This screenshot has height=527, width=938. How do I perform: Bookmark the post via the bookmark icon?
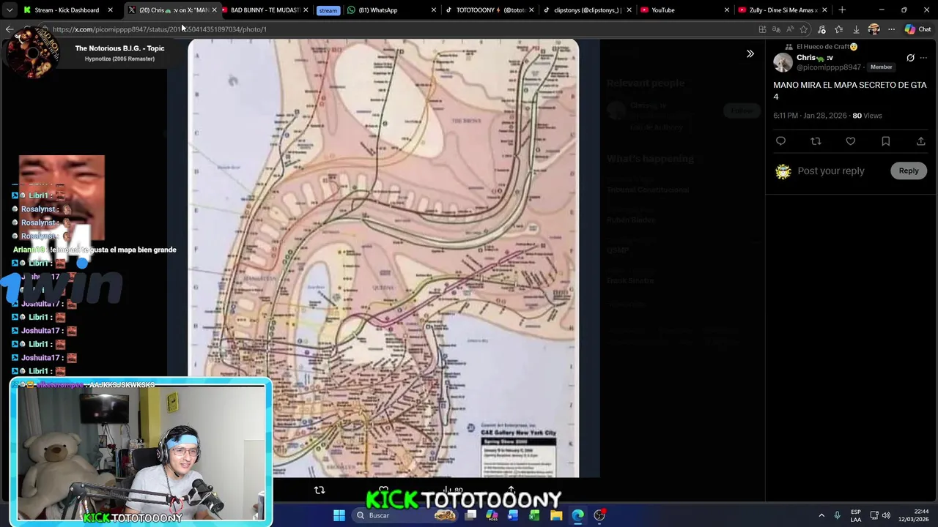pos(885,141)
